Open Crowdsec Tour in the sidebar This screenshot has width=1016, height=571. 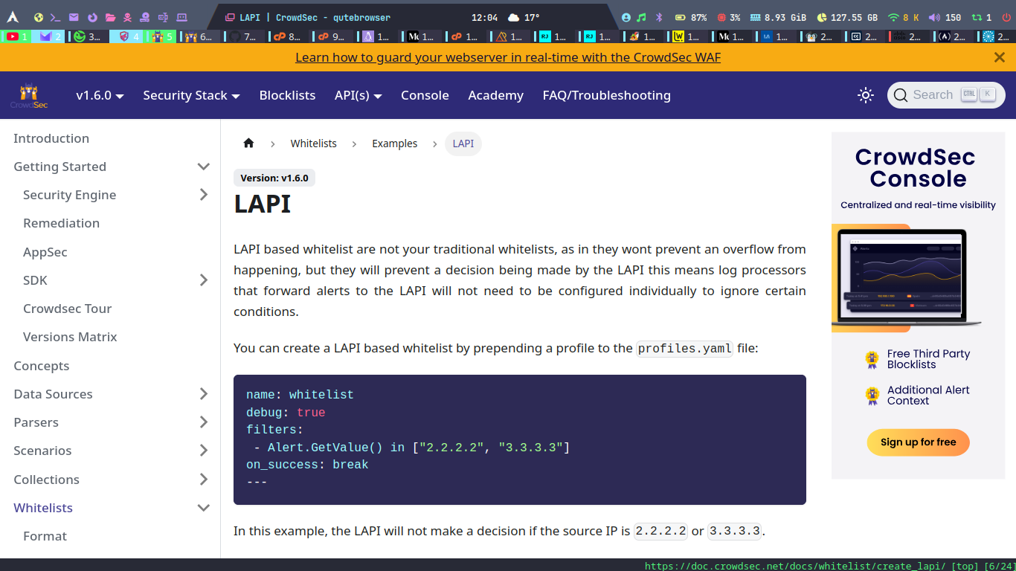click(x=67, y=309)
